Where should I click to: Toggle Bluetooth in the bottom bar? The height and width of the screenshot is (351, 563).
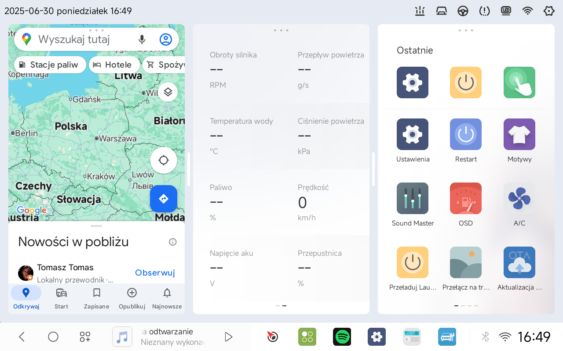[x=485, y=337]
